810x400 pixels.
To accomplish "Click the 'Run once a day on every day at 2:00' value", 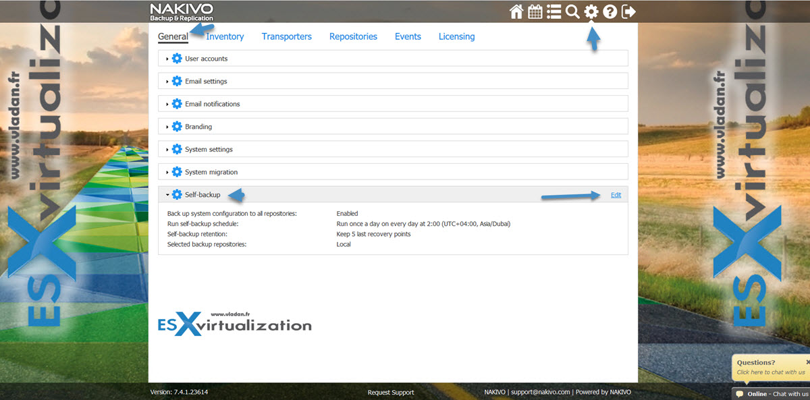I will click(x=423, y=224).
